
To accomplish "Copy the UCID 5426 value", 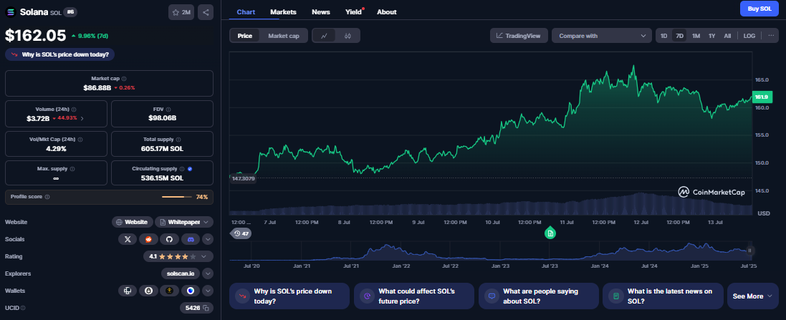I will coord(206,308).
